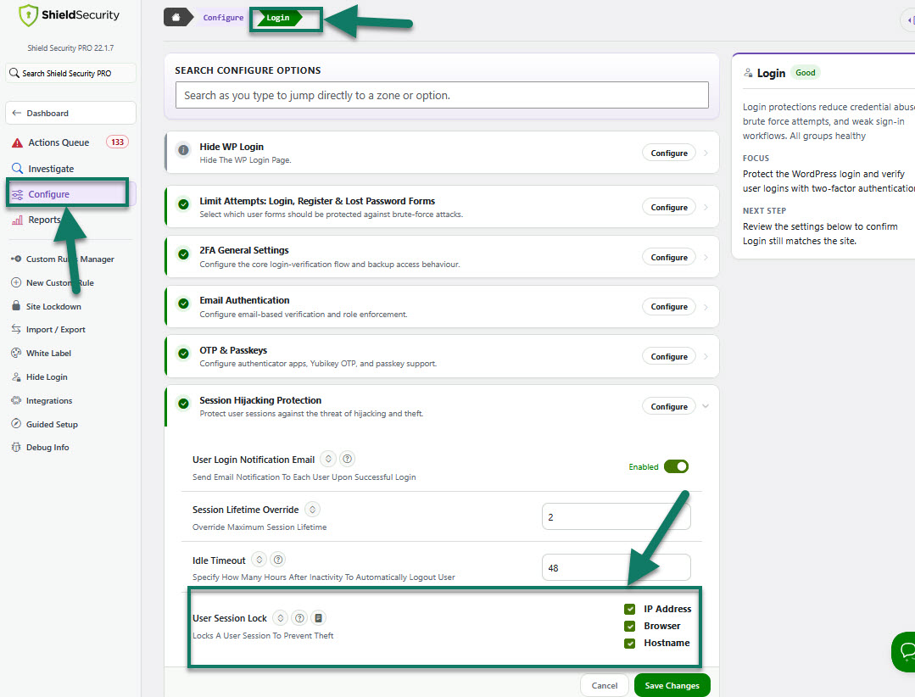
Task: Expand 2FA General Settings chevron
Action: click(x=706, y=257)
